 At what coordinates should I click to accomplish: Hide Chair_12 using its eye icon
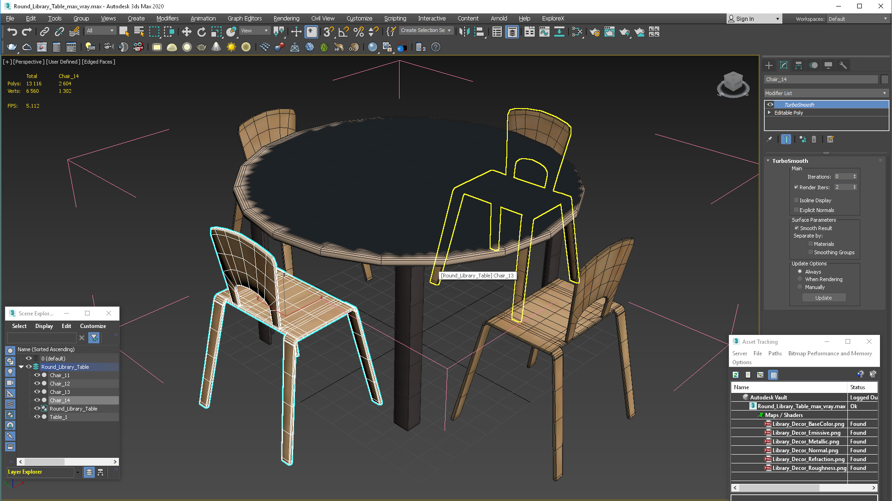[37, 384]
